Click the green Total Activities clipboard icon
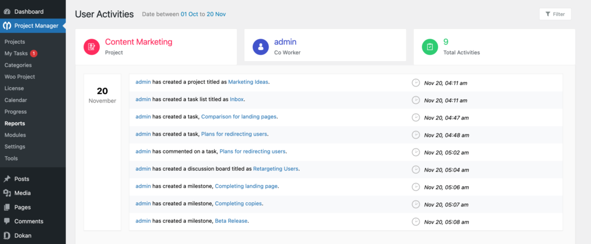 click(x=429, y=47)
